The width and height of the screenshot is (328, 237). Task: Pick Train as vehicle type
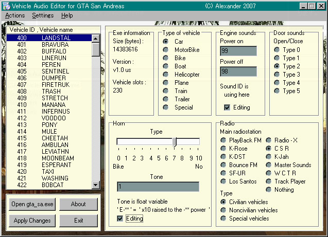point(166,91)
